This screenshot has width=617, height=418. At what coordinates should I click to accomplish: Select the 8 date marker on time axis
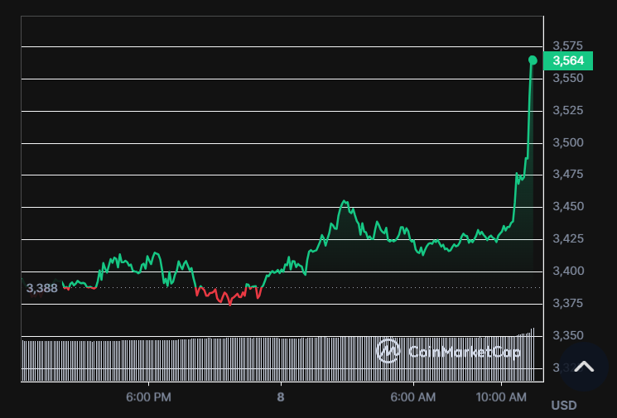point(281,397)
